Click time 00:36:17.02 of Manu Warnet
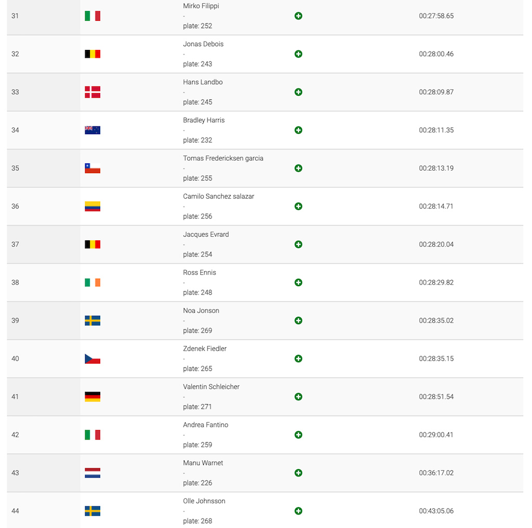532x528 pixels. pos(436,473)
